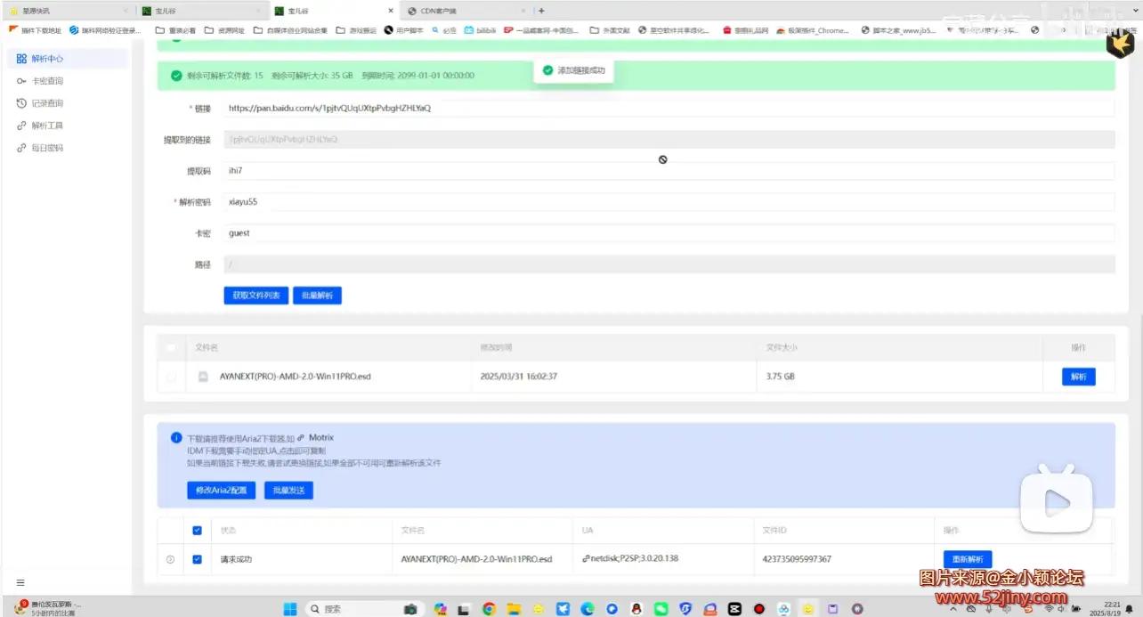This screenshot has width=1143, height=617.
Task: Open 解析工具 in the sidebar
Action: pos(46,126)
